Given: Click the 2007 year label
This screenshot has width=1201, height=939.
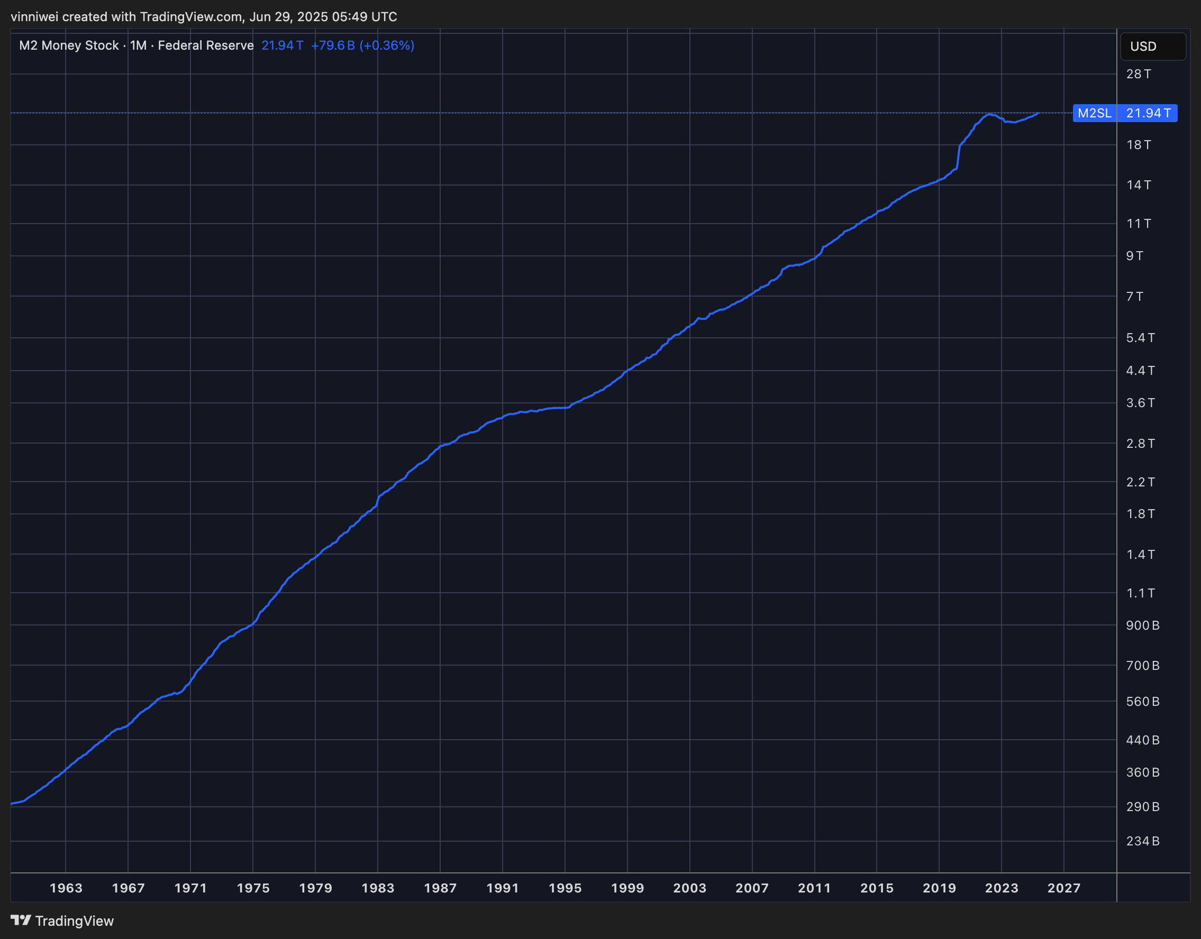Looking at the screenshot, I should tap(752, 888).
